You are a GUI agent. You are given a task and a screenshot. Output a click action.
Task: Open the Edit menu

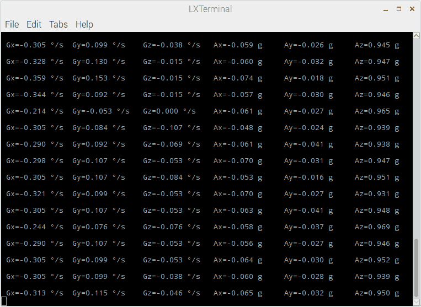(x=34, y=24)
